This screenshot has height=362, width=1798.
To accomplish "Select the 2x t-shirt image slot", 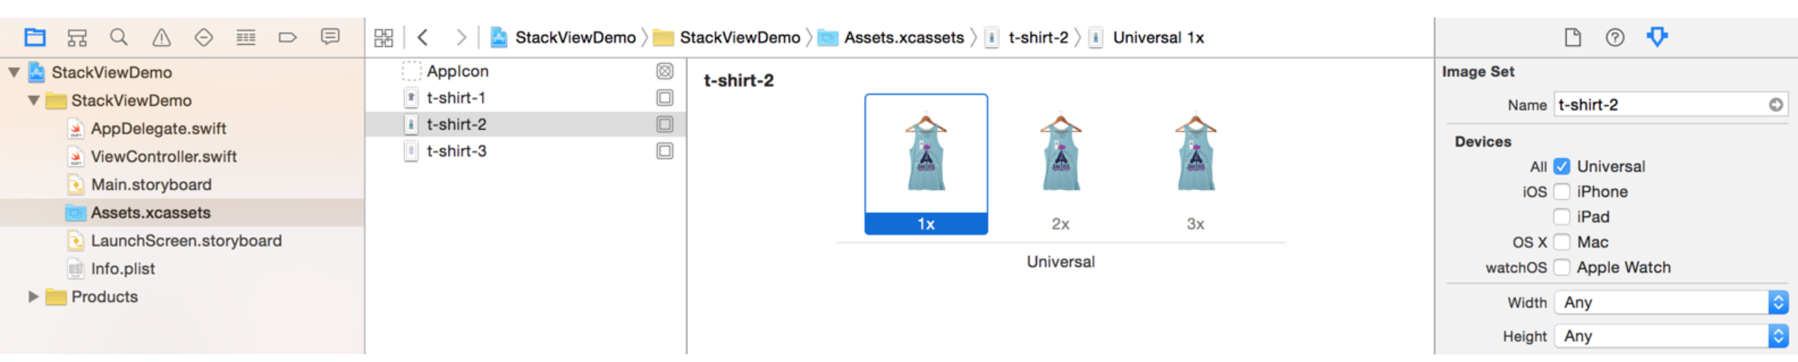I will click(1060, 165).
